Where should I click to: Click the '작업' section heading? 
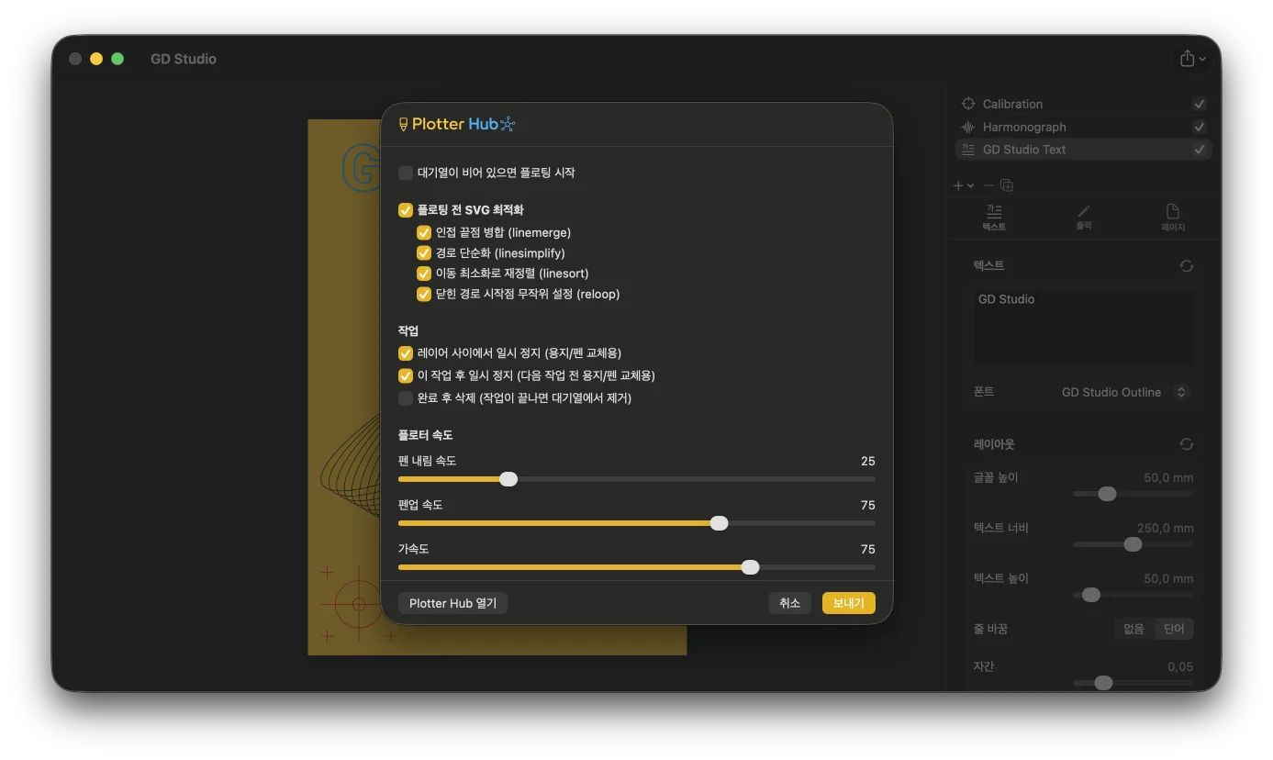pyautogui.click(x=408, y=330)
